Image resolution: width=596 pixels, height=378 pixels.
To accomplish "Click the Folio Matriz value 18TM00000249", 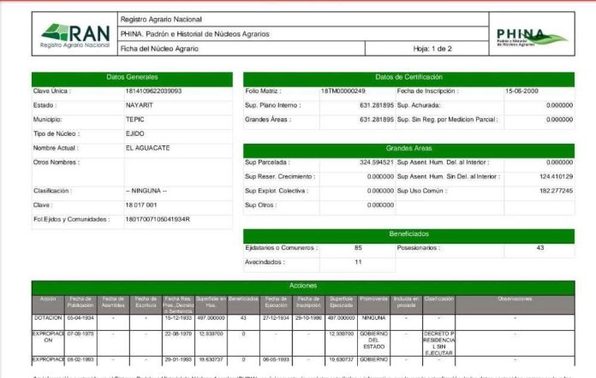I will (343, 91).
